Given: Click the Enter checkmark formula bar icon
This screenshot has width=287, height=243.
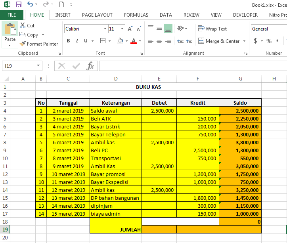Looking at the screenshot, I should point(76,66).
